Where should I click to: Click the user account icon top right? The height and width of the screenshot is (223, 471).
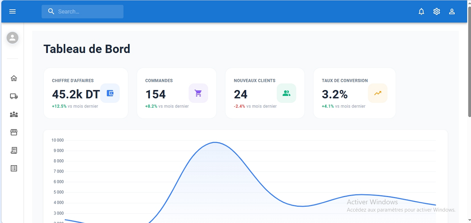452,11
